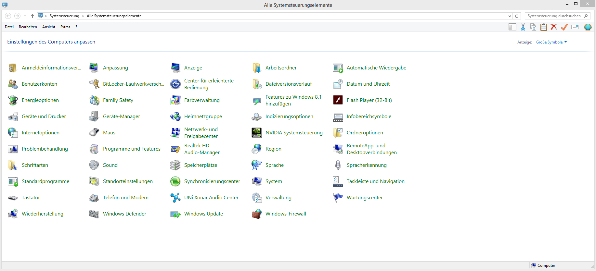Go up one level with up arrow
The width and height of the screenshot is (596, 271).
click(x=32, y=16)
